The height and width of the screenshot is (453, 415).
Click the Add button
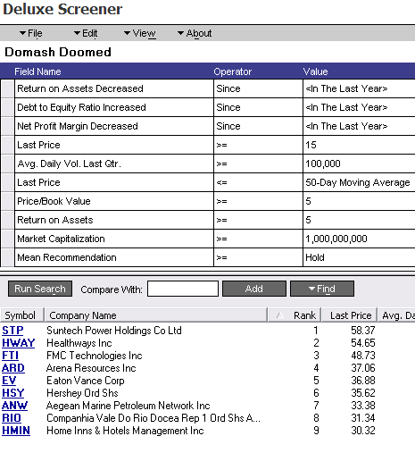[x=254, y=289]
